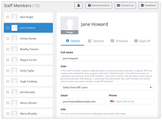This screenshot has height=120, width=162.
Task: Select Marry Murphy staff member
Action: tap(28, 114)
